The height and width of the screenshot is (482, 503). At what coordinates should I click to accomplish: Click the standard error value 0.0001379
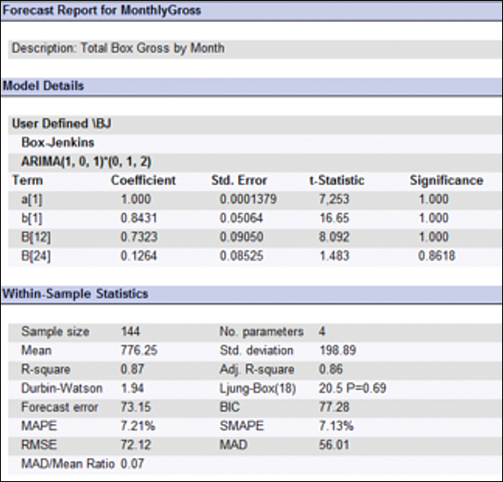248,199
